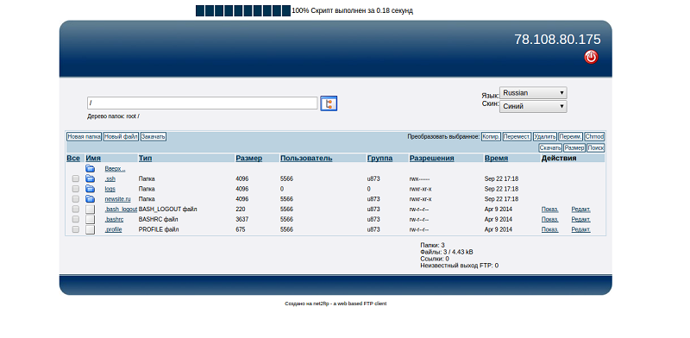Screen dimensions: 690x338
Task: Click the net2ftp footer credit text
Action: (336, 304)
